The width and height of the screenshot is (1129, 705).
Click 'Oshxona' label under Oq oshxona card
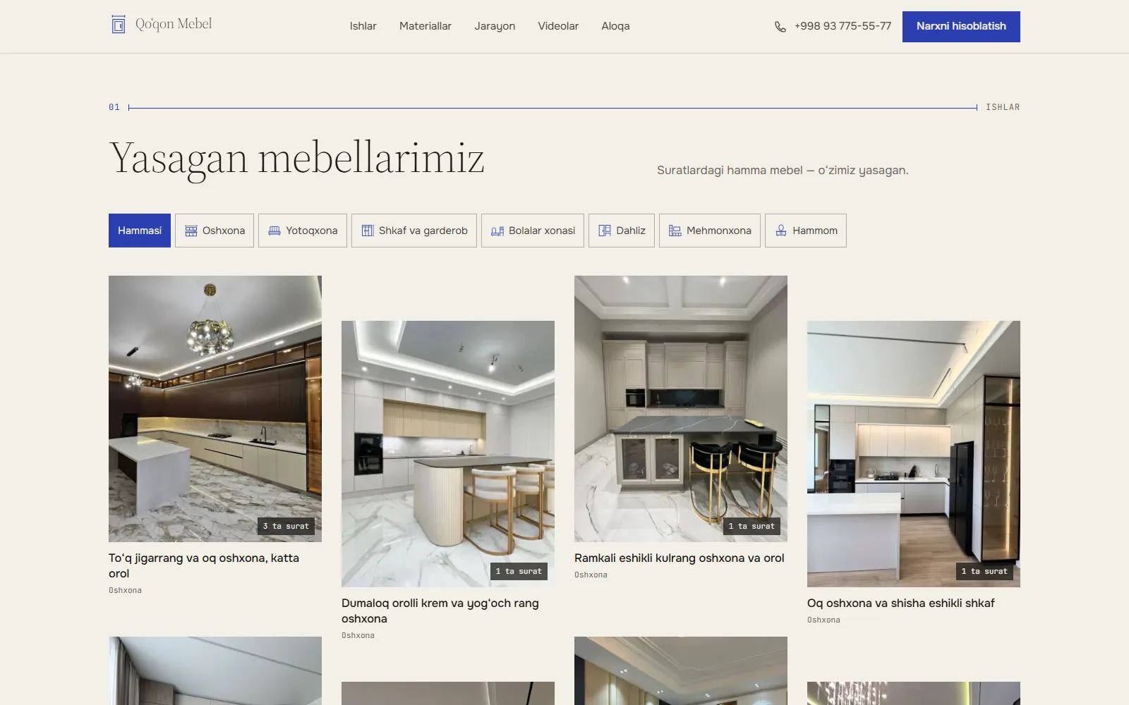pos(823,620)
